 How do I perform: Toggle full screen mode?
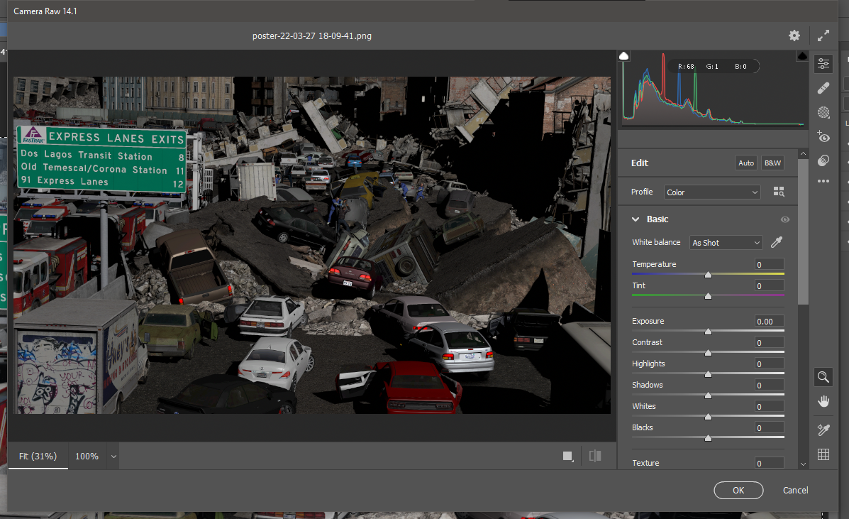(823, 35)
